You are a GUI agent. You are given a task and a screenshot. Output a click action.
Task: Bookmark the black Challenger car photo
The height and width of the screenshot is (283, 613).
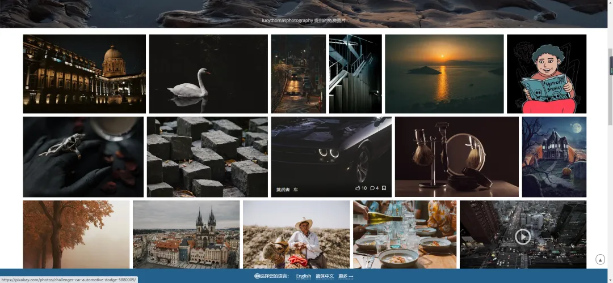pyautogui.click(x=384, y=188)
